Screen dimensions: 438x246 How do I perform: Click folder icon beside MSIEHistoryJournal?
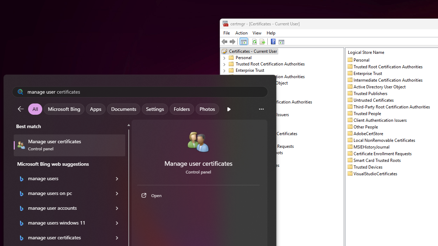coord(350,147)
